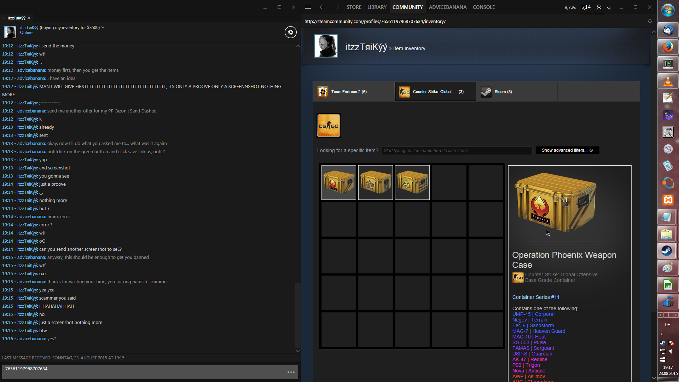
Task: Click the UMP-45 | Corporal link
Action: tap(533, 314)
